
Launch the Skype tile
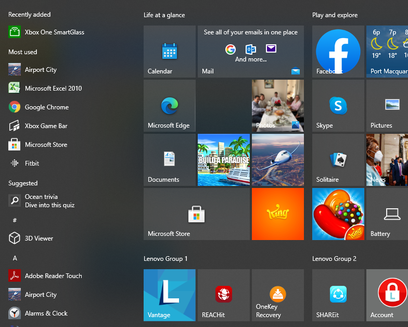coord(338,106)
